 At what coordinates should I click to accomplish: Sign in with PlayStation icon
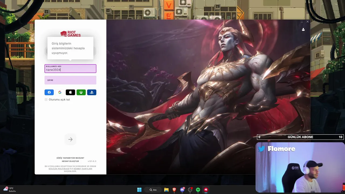pyautogui.click(x=92, y=92)
